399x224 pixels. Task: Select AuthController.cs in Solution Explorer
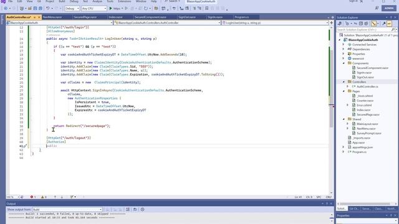pos(367,86)
